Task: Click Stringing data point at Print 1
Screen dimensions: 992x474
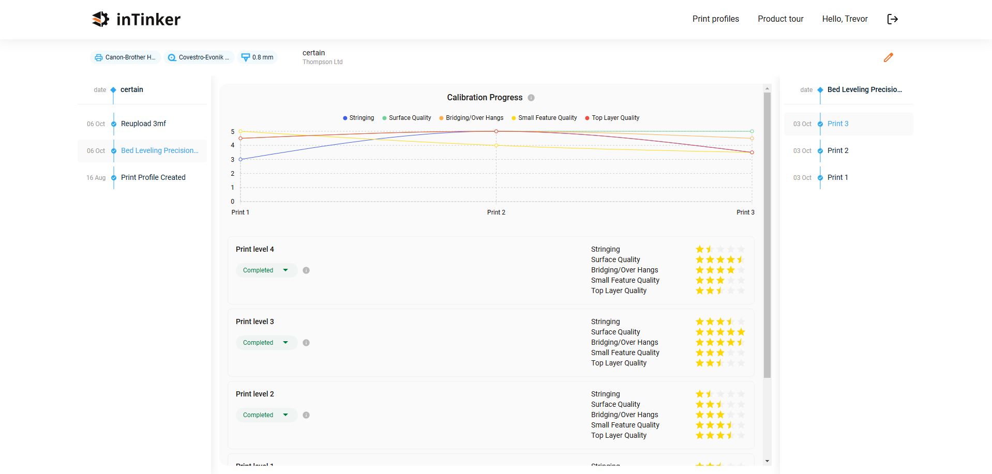Action: tap(241, 159)
